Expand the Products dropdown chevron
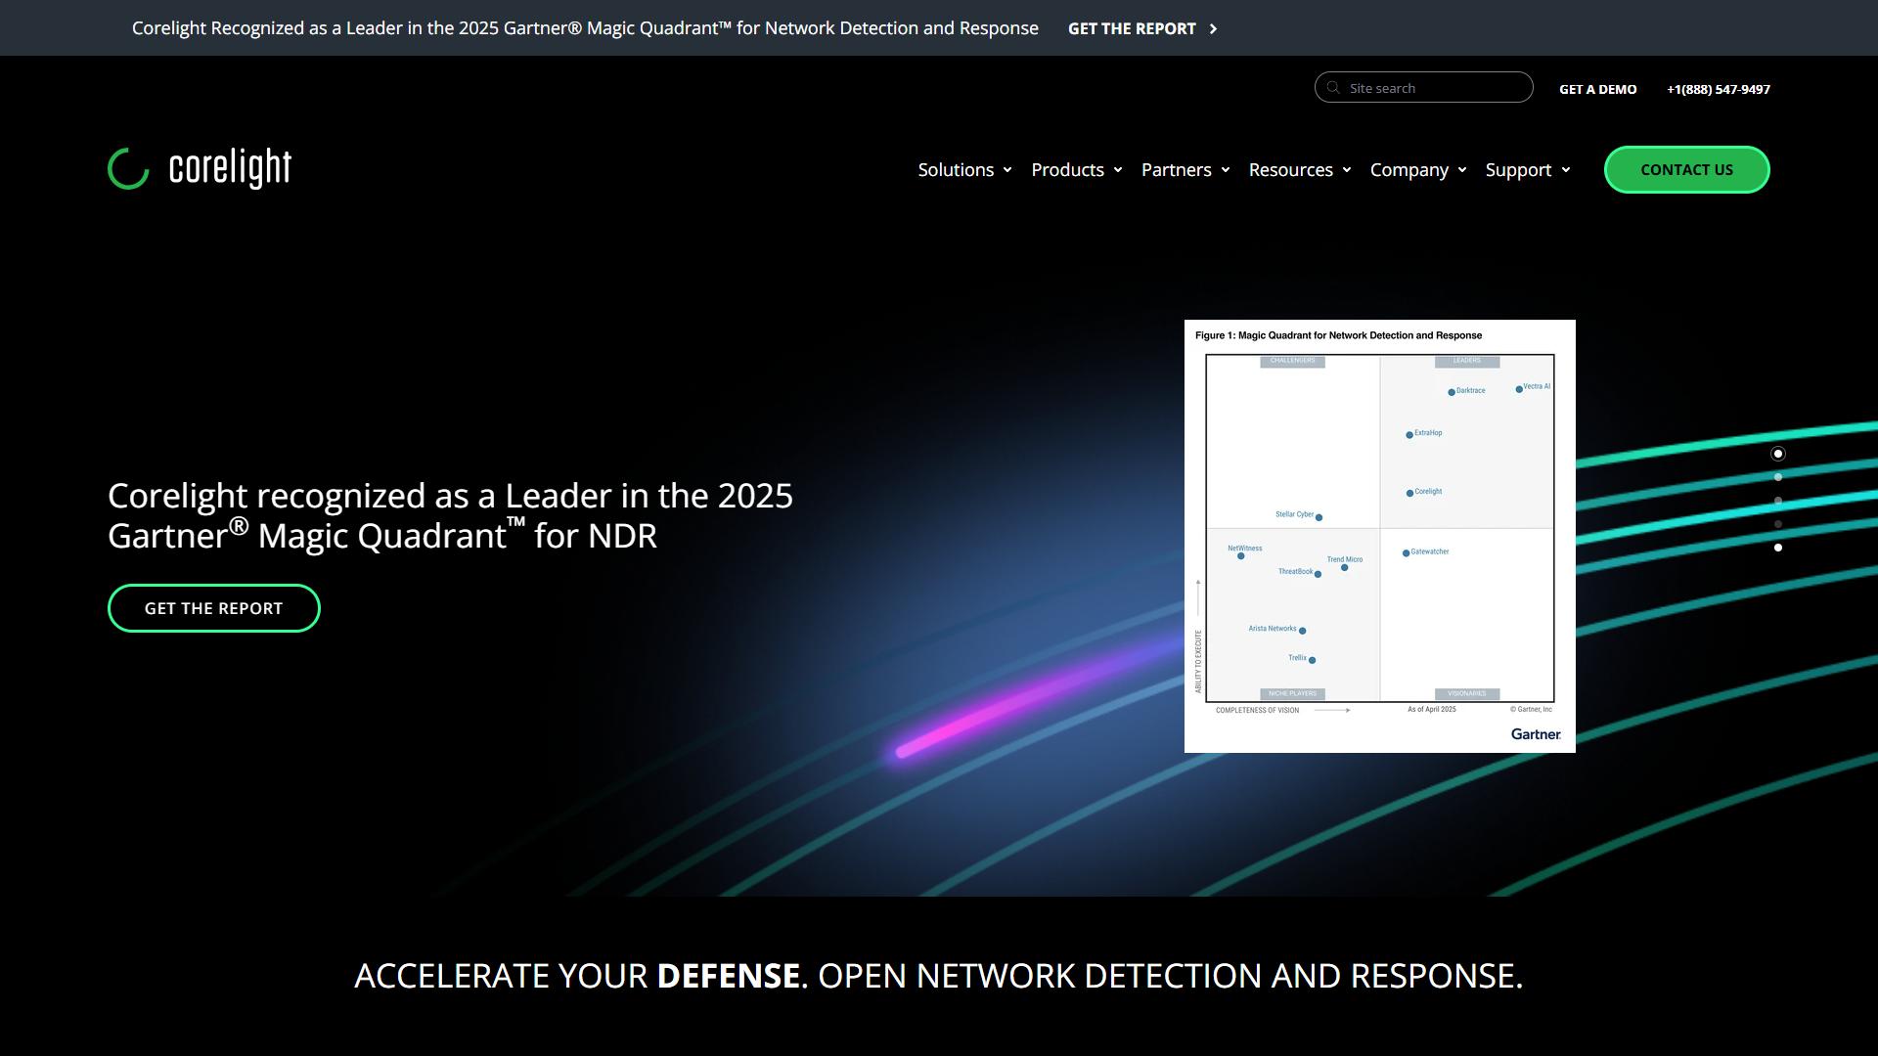 click(x=1118, y=170)
